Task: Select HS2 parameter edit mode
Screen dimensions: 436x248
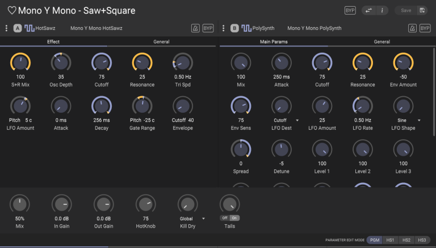Action: pyautogui.click(x=406, y=240)
